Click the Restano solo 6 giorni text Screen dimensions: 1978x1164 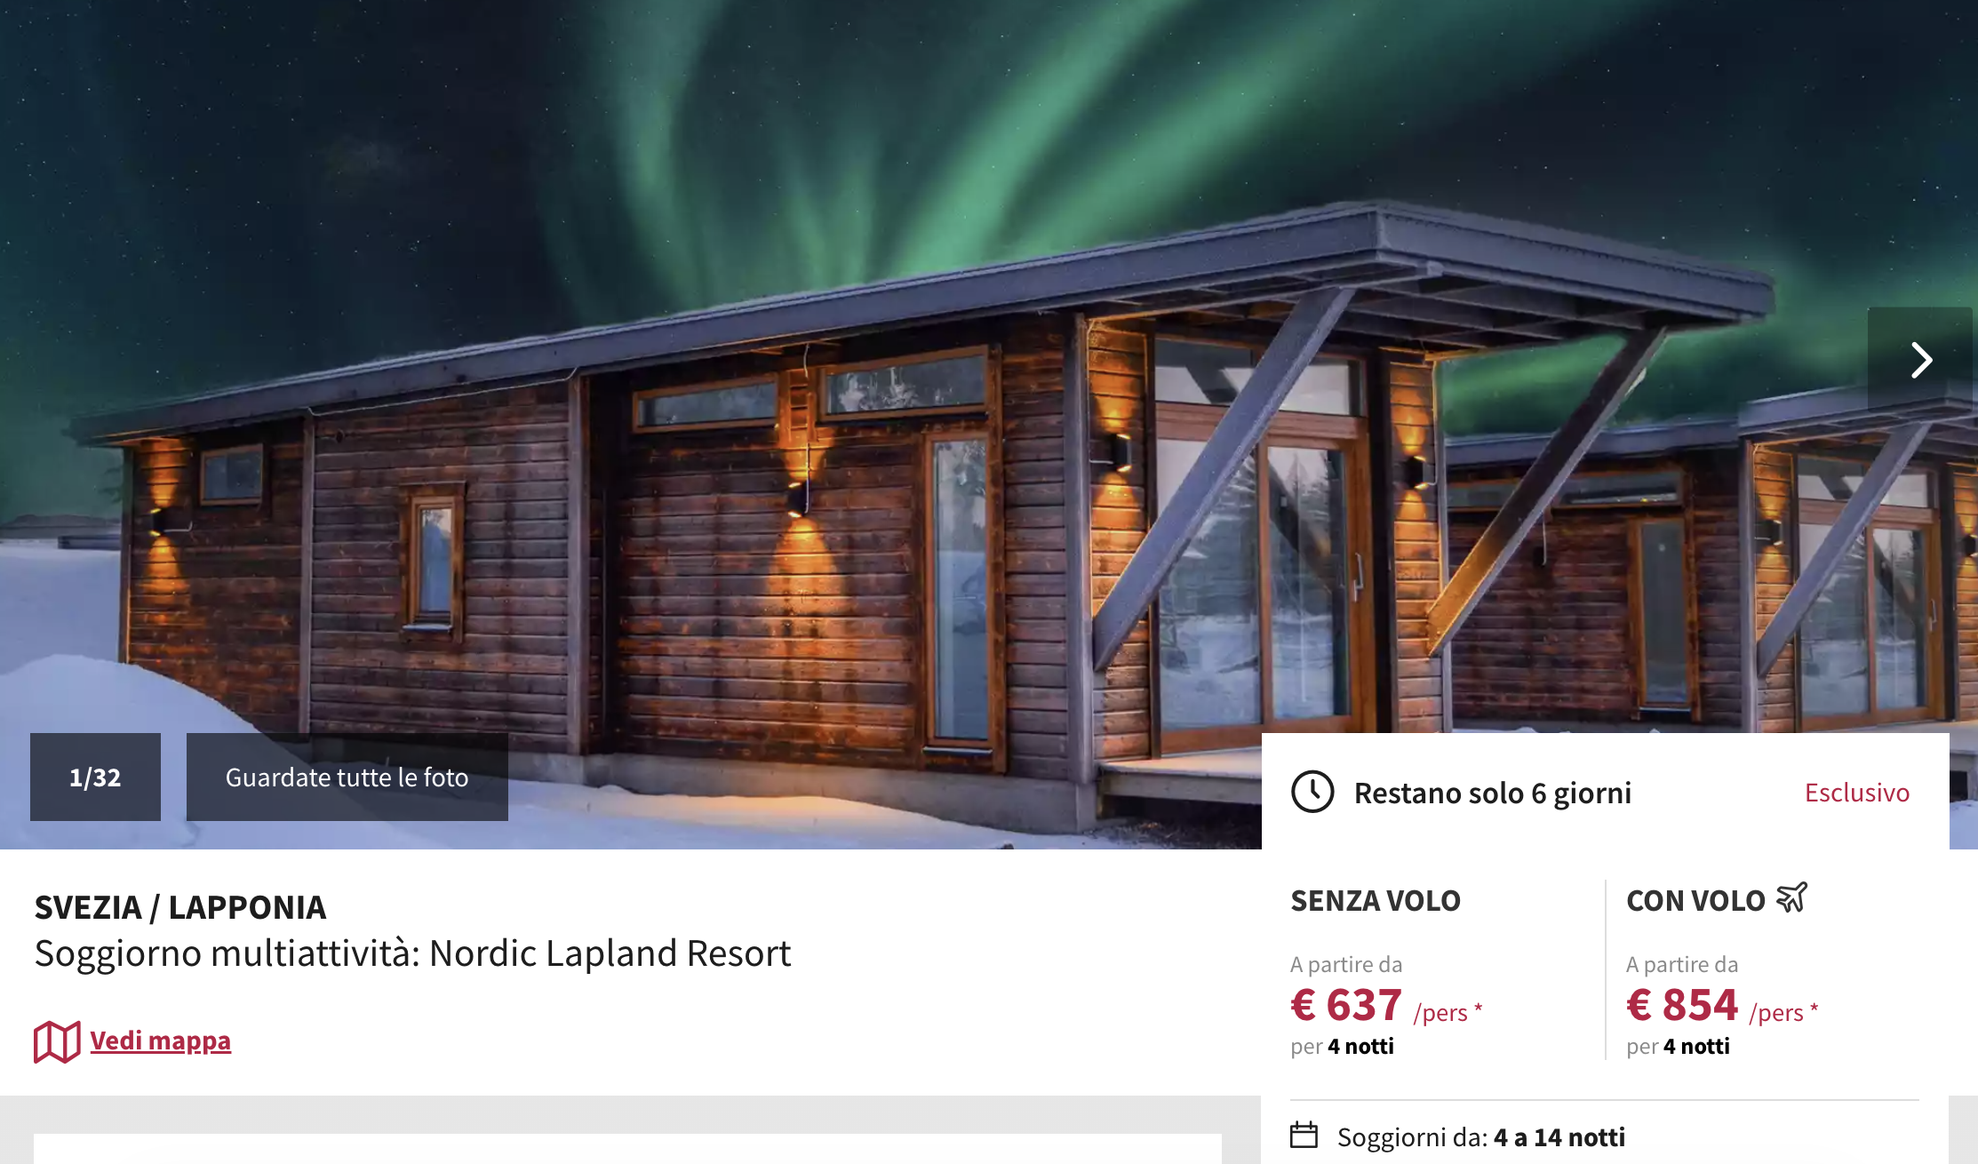pos(1493,793)
